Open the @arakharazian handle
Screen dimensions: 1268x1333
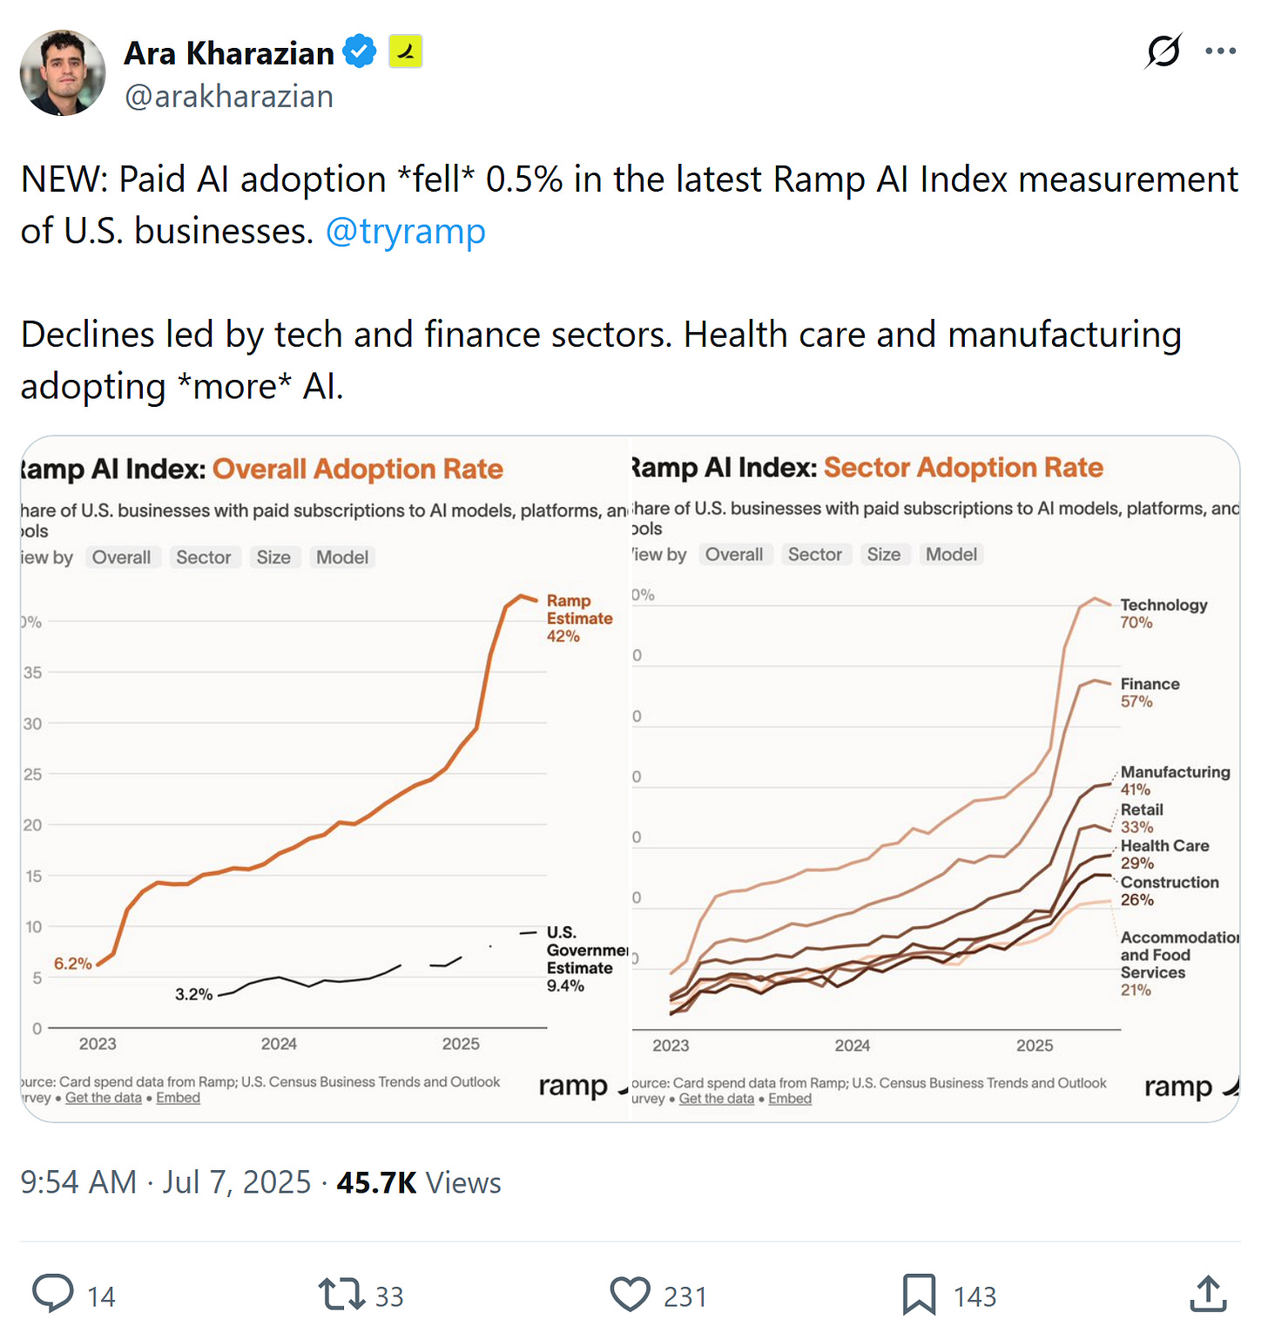(229, 97)
